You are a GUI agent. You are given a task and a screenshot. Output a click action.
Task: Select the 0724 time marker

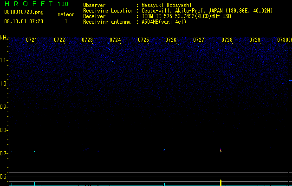point(115,40)
